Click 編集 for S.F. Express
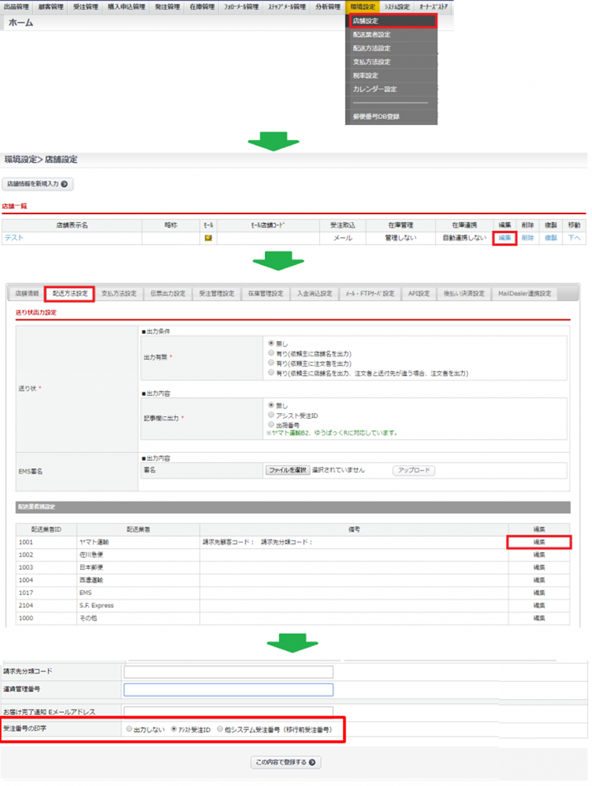 coord(539,606)
